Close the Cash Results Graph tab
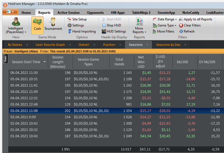This screenshot has width=224, height=153. click(x=70, y=45)
